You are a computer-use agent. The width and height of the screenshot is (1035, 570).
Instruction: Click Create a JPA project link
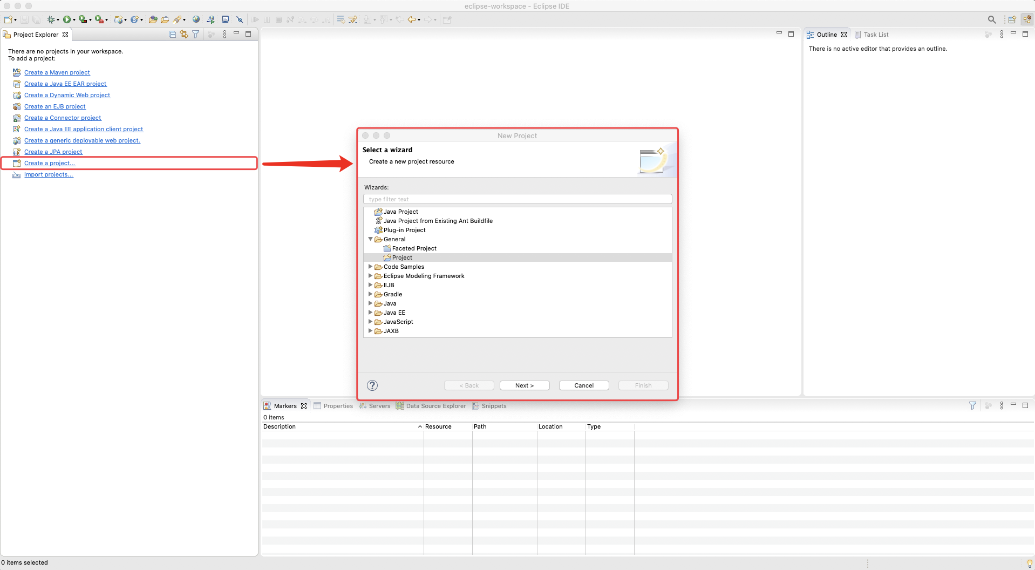click(x=53, y=152)
